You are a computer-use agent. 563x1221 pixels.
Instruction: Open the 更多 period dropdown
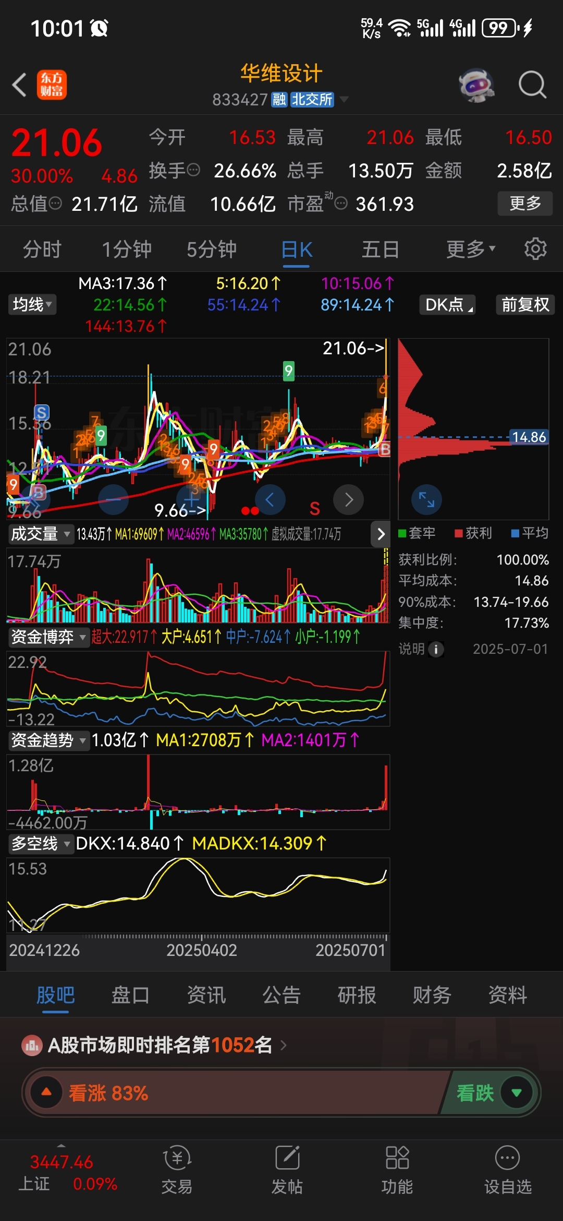471,249
